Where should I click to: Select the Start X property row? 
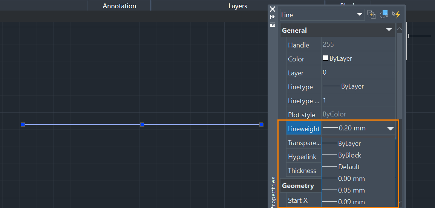point(304,200)
